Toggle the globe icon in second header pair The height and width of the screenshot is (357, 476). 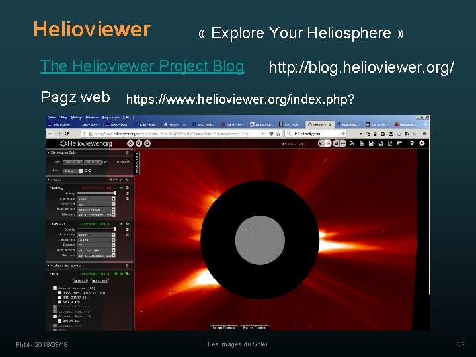click(336, 143)
